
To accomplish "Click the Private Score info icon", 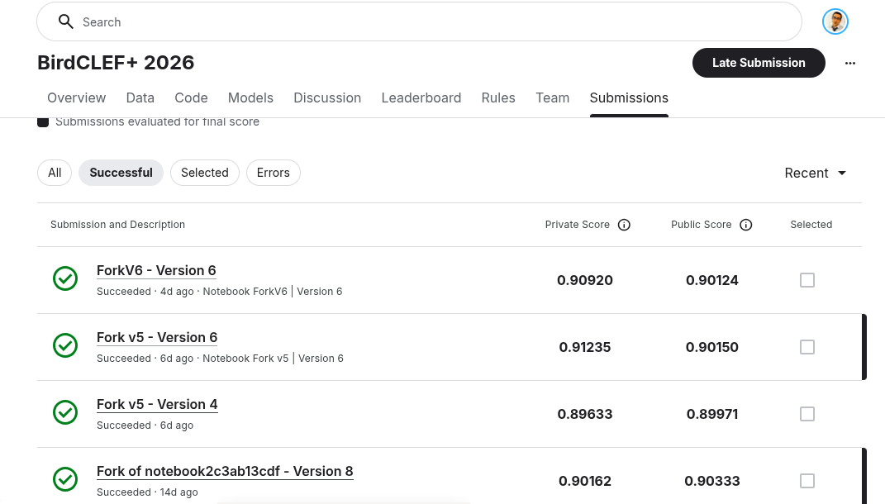I will tap(624, 225).
